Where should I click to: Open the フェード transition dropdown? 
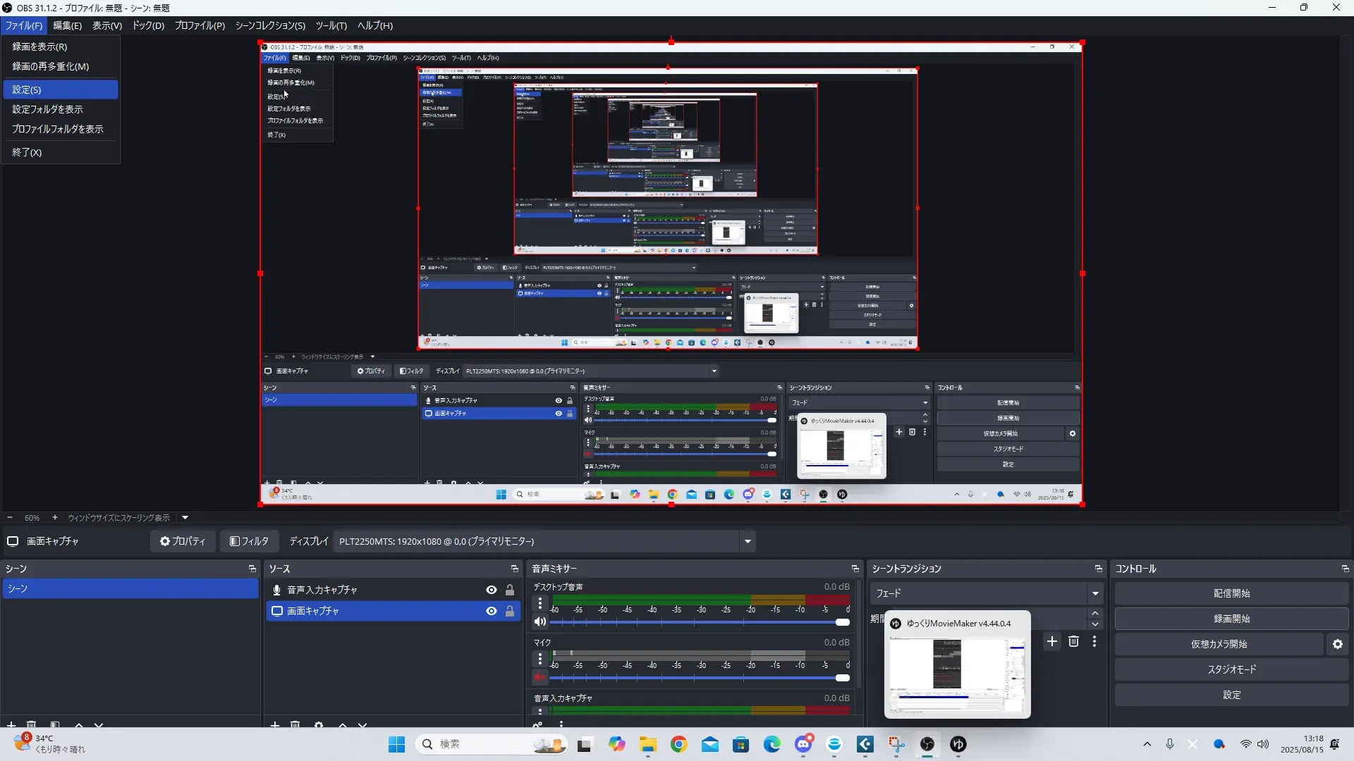click(x=1094, y=593)
